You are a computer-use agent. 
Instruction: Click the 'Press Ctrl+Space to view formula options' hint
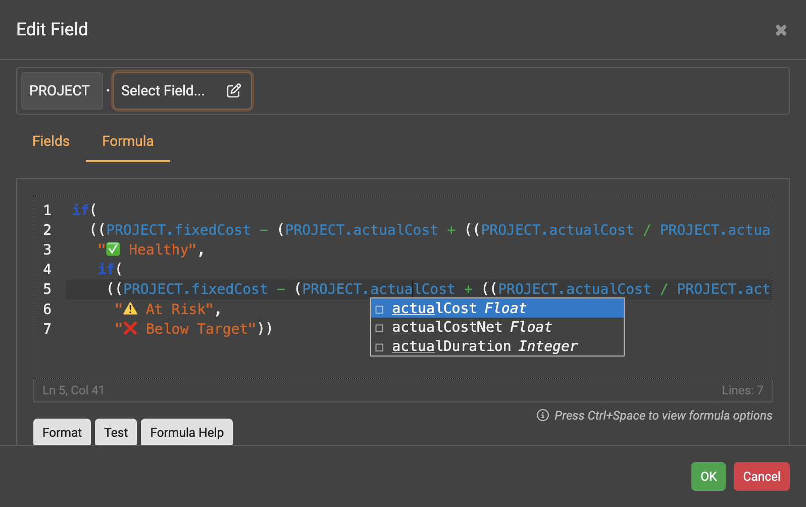[663, 416]
